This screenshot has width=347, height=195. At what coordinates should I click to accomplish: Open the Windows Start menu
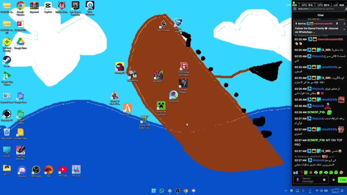point(154,191)
